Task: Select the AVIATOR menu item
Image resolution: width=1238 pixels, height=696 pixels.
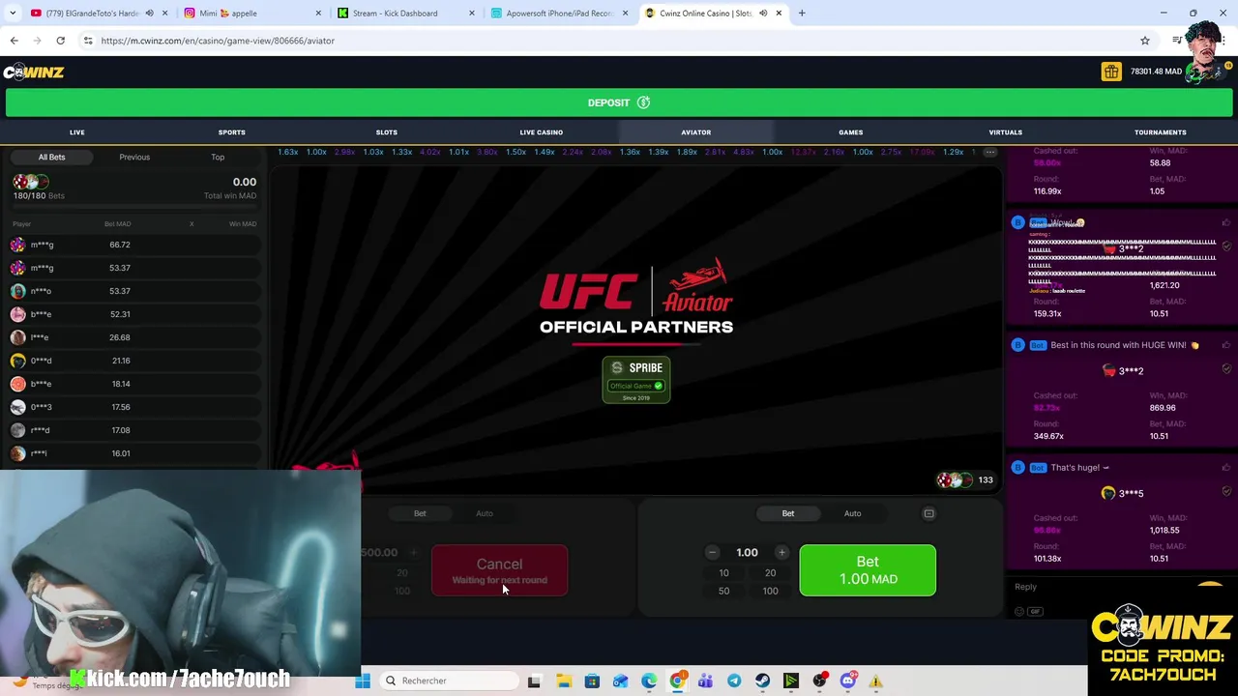Action: pos(696,132)
